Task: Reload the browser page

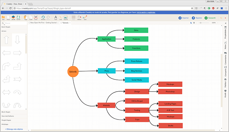Action: 10,8
